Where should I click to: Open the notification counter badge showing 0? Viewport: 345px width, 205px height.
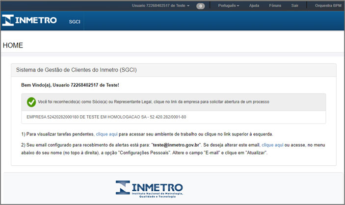pos(200,6)
